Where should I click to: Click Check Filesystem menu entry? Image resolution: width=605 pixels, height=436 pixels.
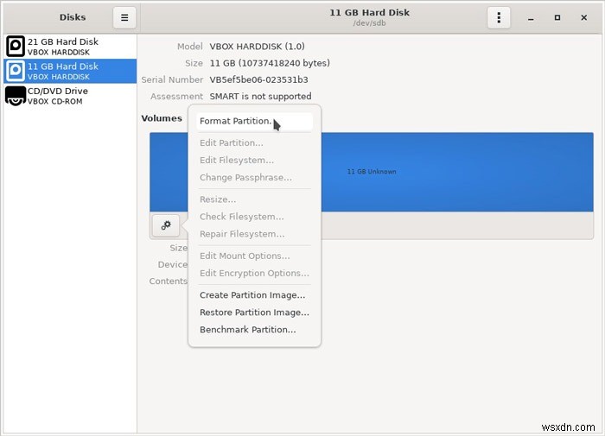(254, 217)
